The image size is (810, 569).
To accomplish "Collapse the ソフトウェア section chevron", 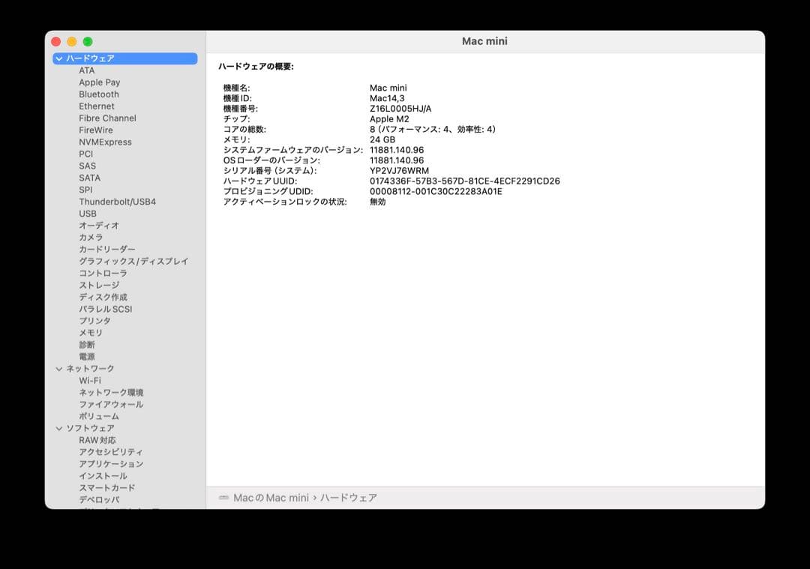I will 59,429.
